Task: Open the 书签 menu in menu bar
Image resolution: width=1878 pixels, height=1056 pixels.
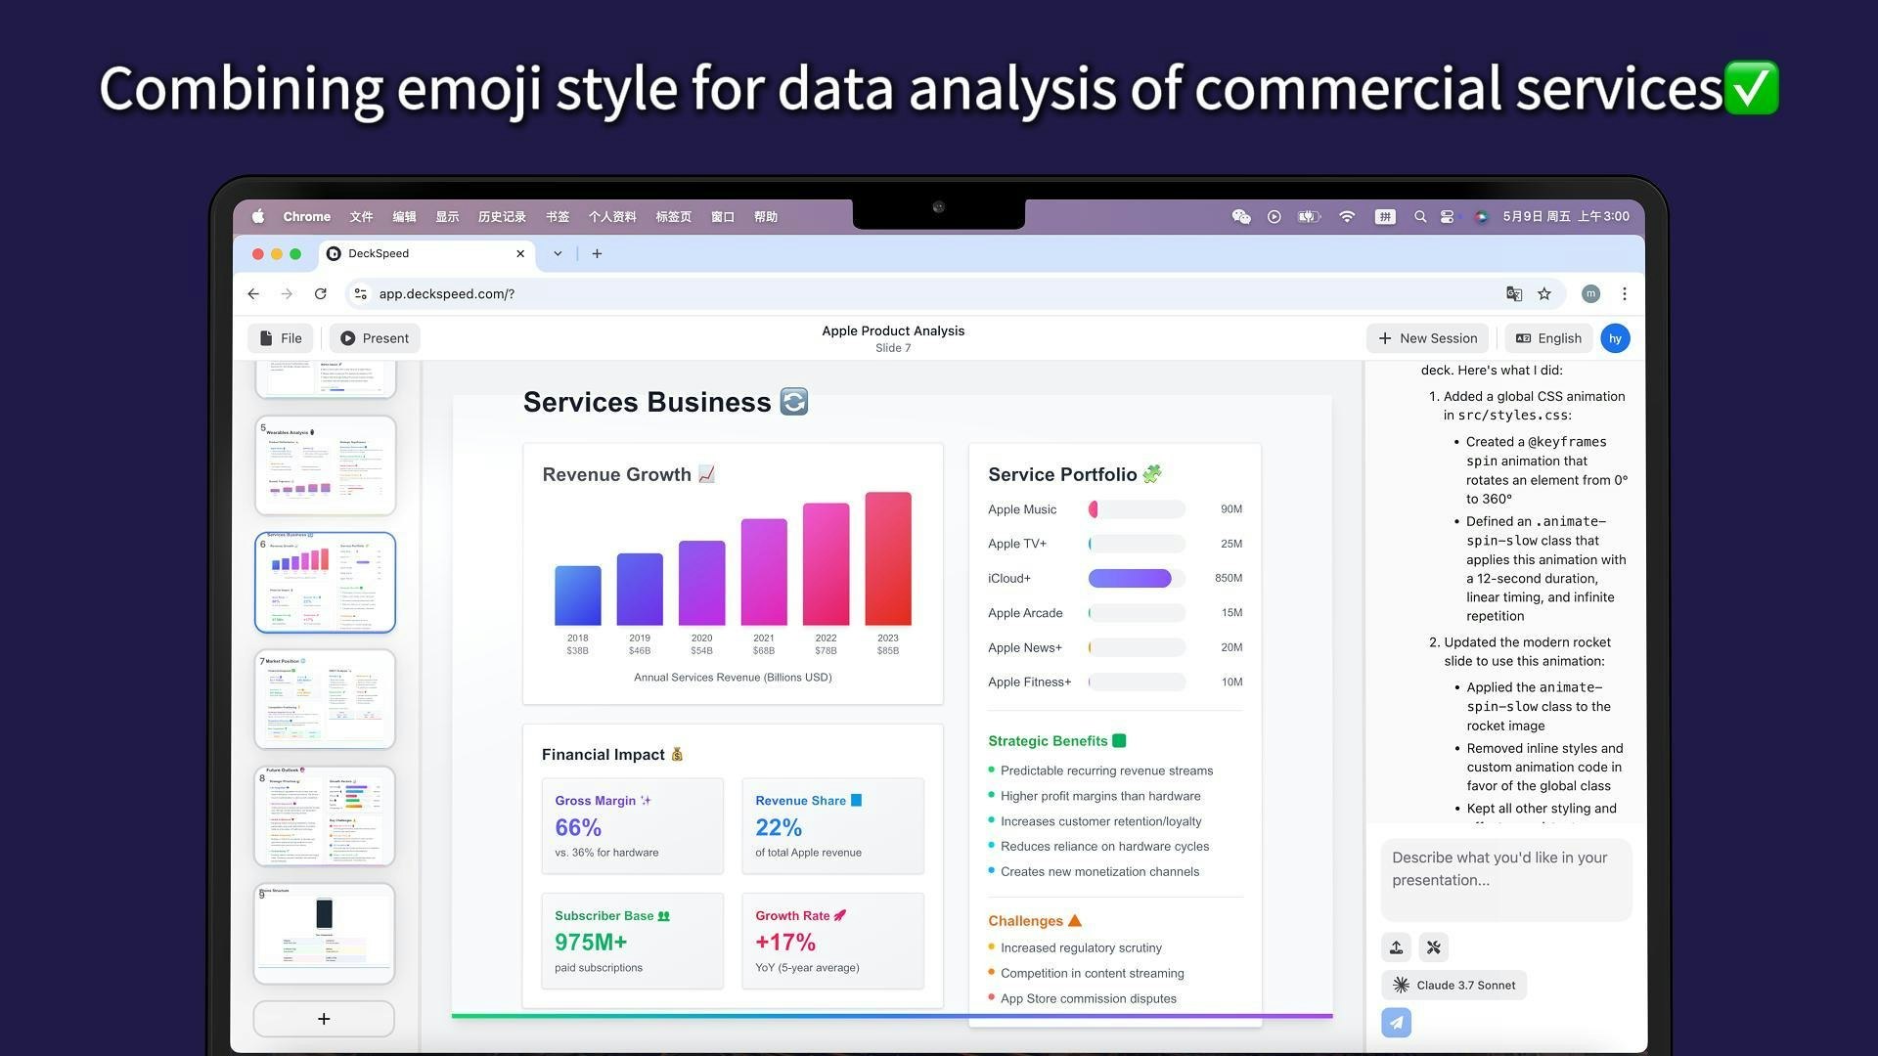Action: (558, 217)
